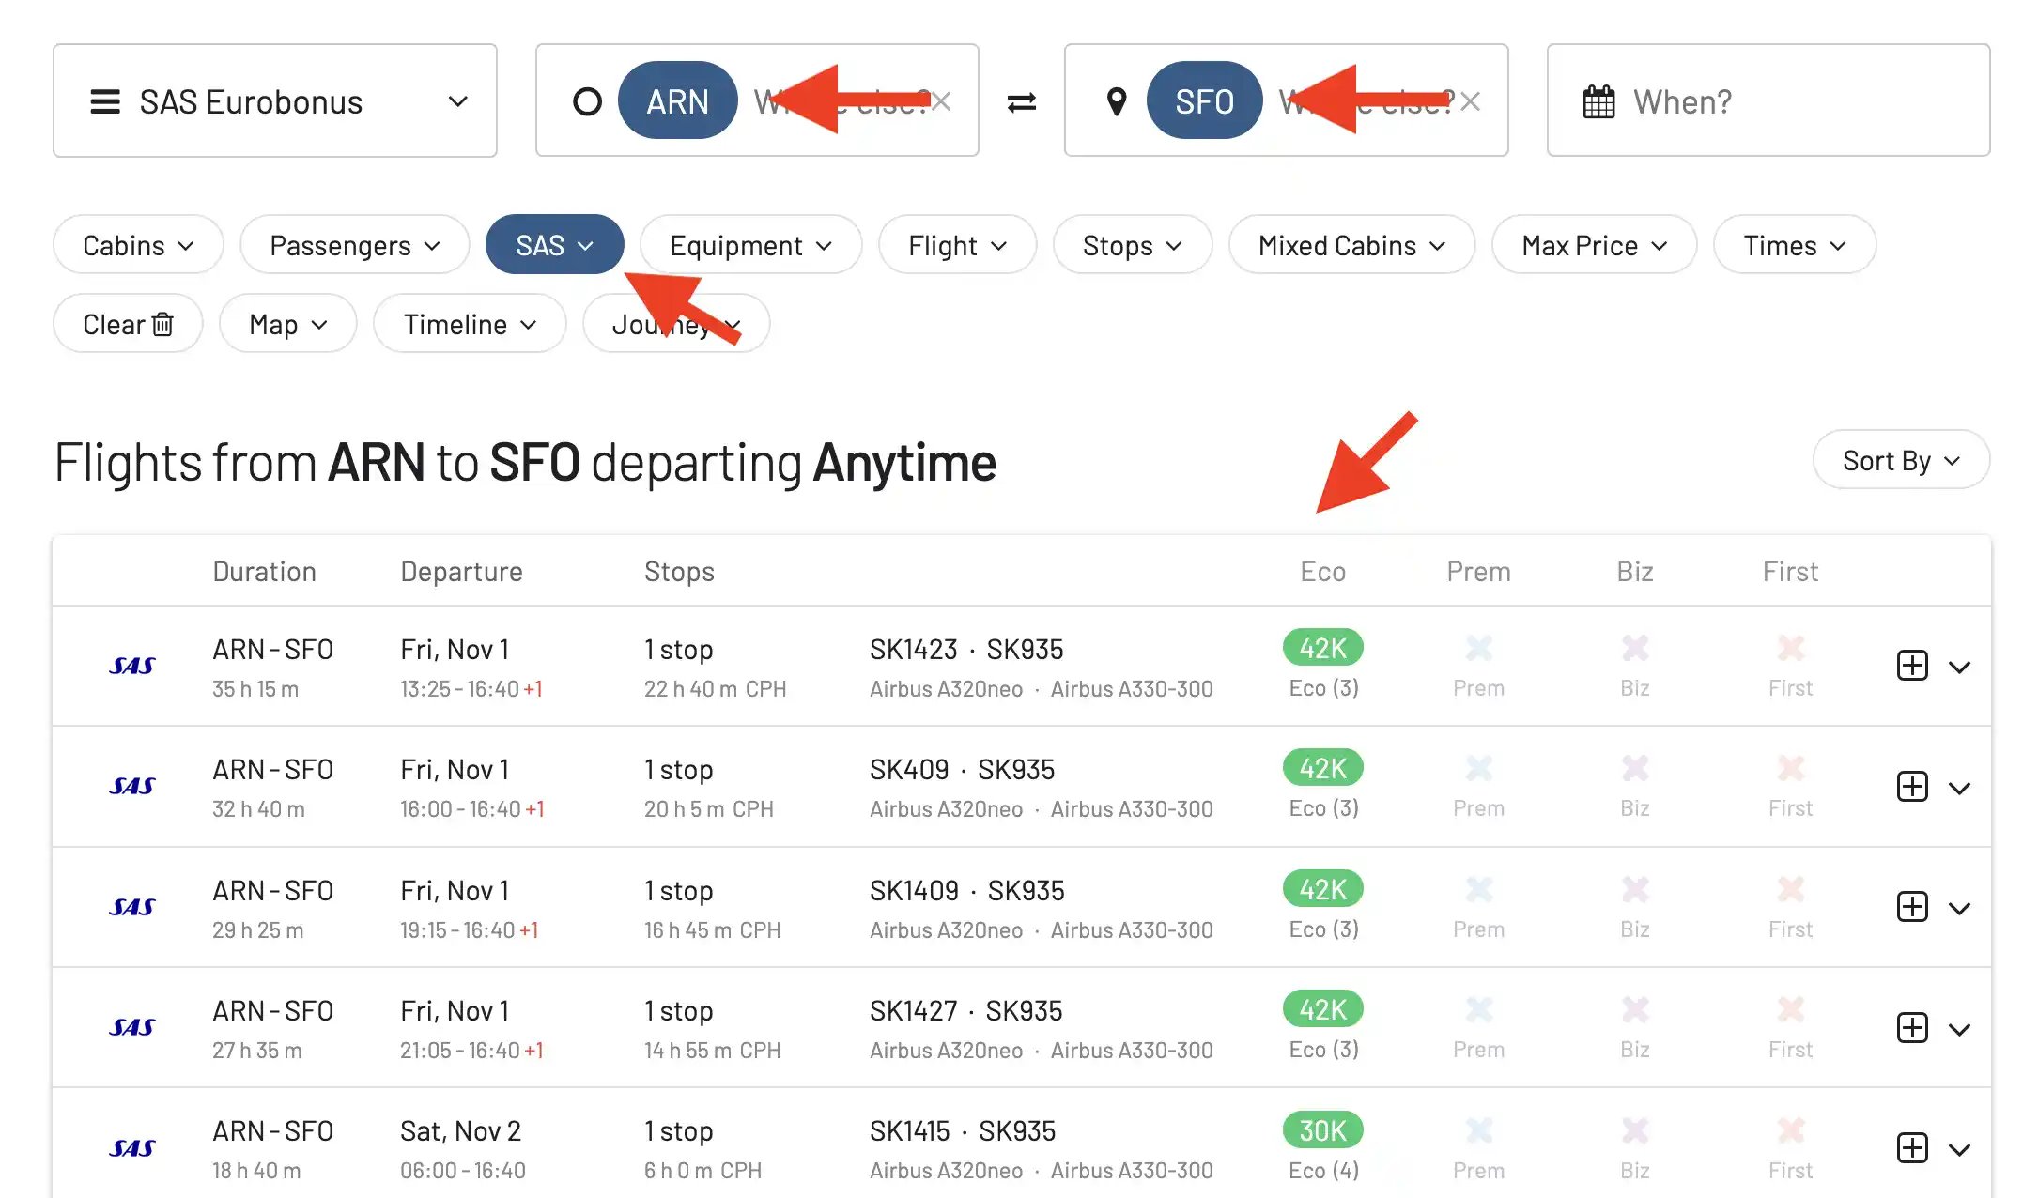Viewport: 2038px width, 1198px height.
Task: Expand the SK409 flight row
Action: [x=1959, y=788]
